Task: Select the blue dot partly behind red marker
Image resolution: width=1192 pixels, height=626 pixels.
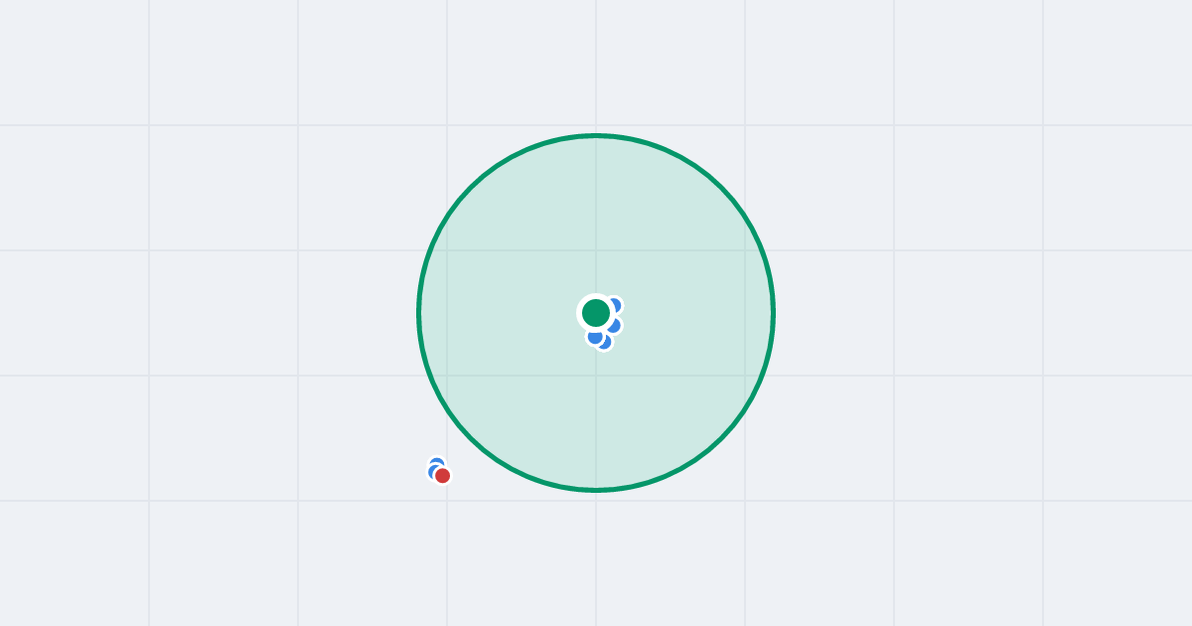Action: pyautogui.click(x=433, y=472)
